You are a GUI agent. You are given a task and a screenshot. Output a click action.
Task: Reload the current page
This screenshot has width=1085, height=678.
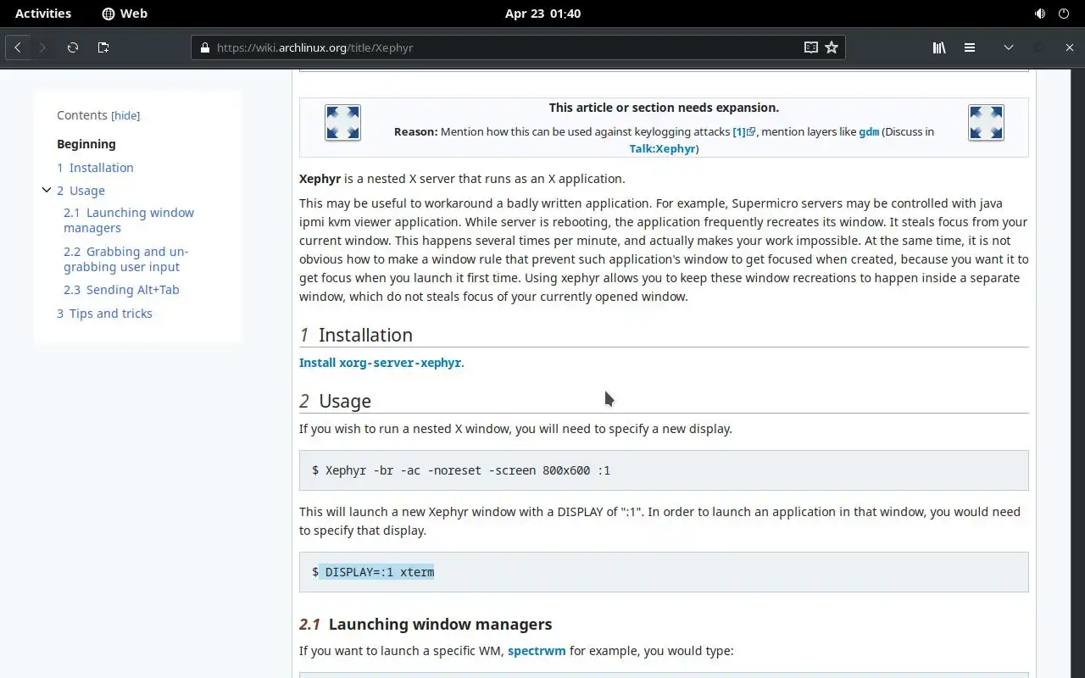coord(73,47)
